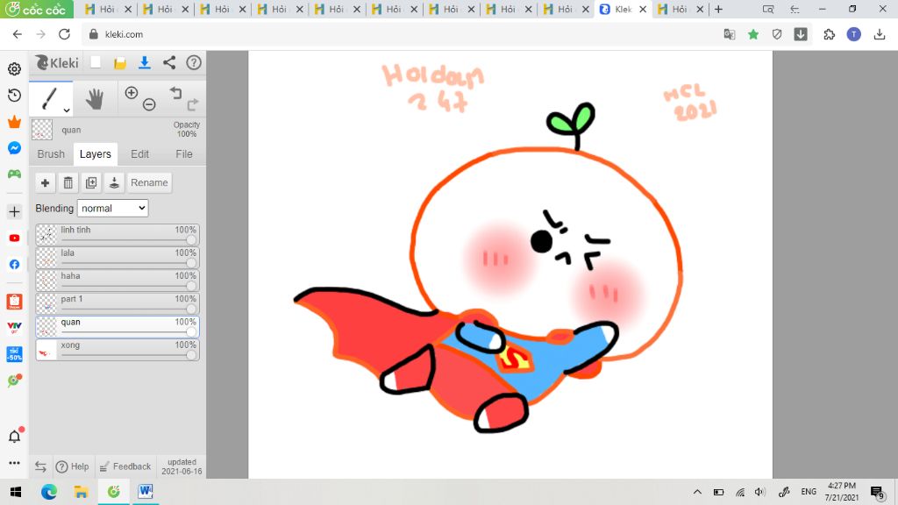Switch to the Brush tab
Image resolution: width=898 pixels, height=505 pixels.
point(51,154)
